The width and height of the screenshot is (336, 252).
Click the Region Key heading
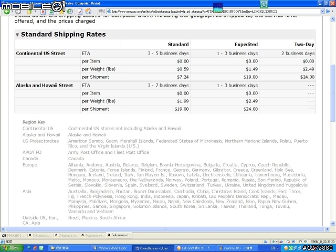point(34,122)
